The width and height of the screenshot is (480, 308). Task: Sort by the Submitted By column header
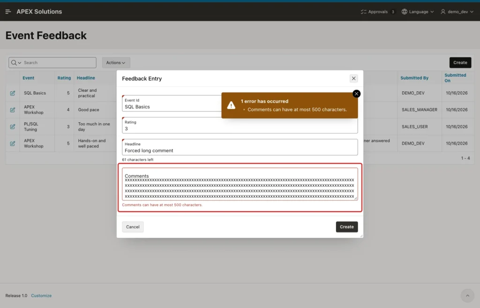[414, 78]
